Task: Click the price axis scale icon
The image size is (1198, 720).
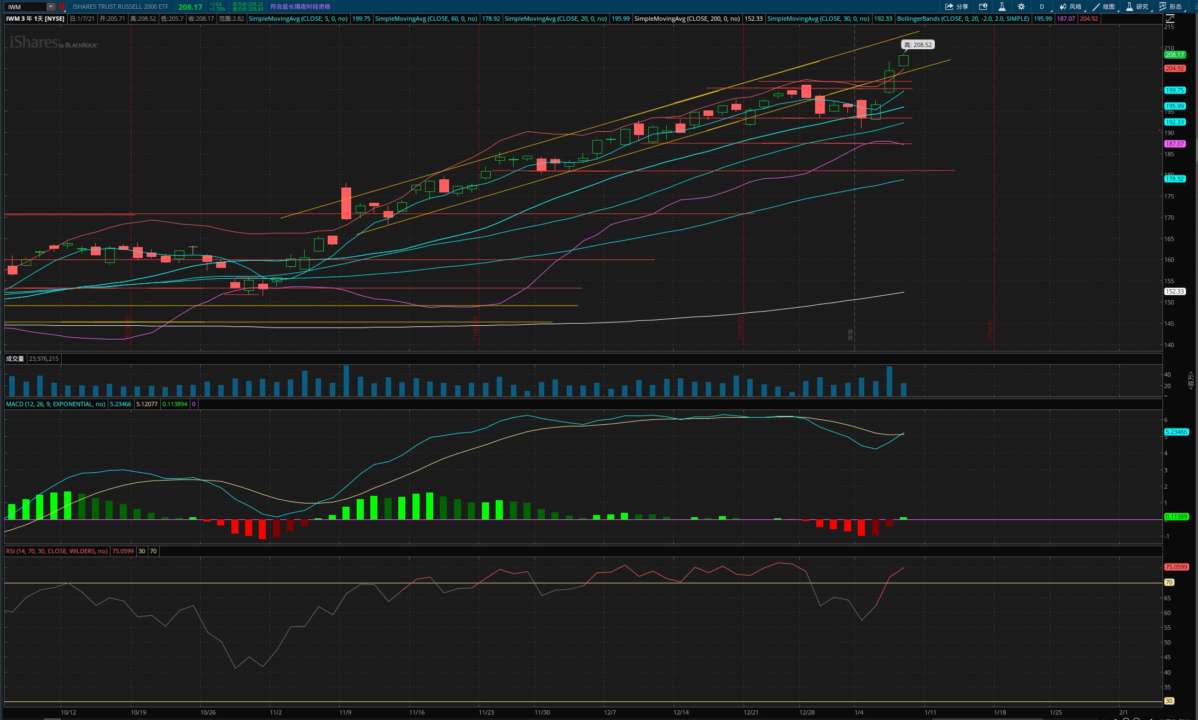Action: (x=1170, y=19)
